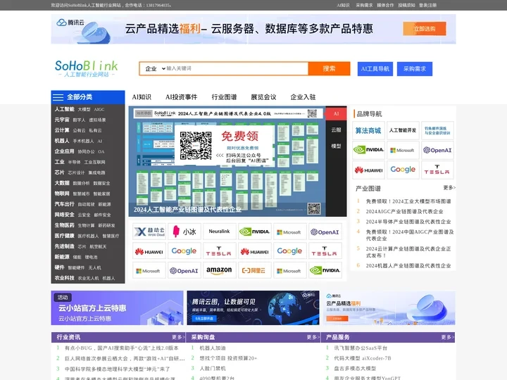Click the QR code in slider title bar
This screenshot has width=507, height=380.
click(313, 113)
